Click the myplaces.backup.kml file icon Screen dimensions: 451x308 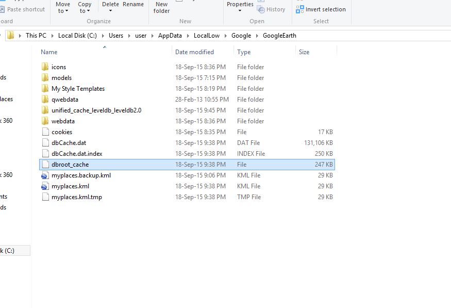click(45, 175)
